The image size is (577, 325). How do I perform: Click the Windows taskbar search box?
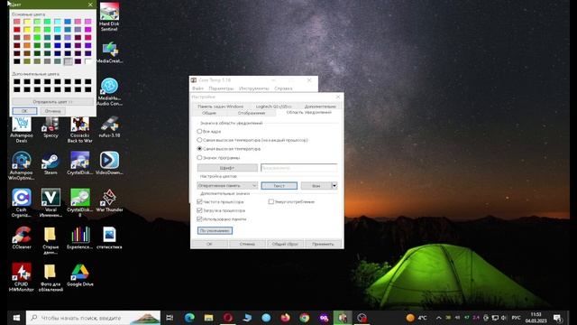pyautogui.click(x=94, y=318)
